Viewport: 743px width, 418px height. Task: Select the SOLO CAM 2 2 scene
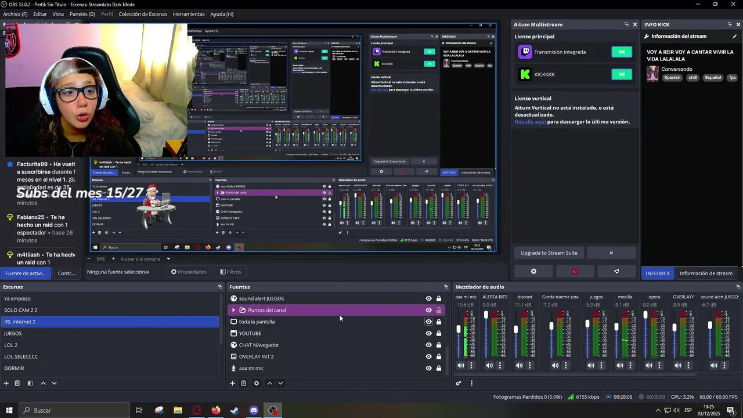click(x=110, y=310)
